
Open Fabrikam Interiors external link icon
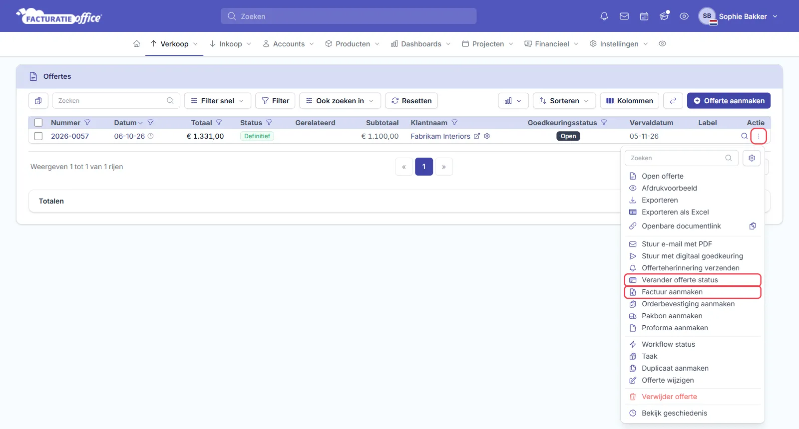(x=477, y=136)
